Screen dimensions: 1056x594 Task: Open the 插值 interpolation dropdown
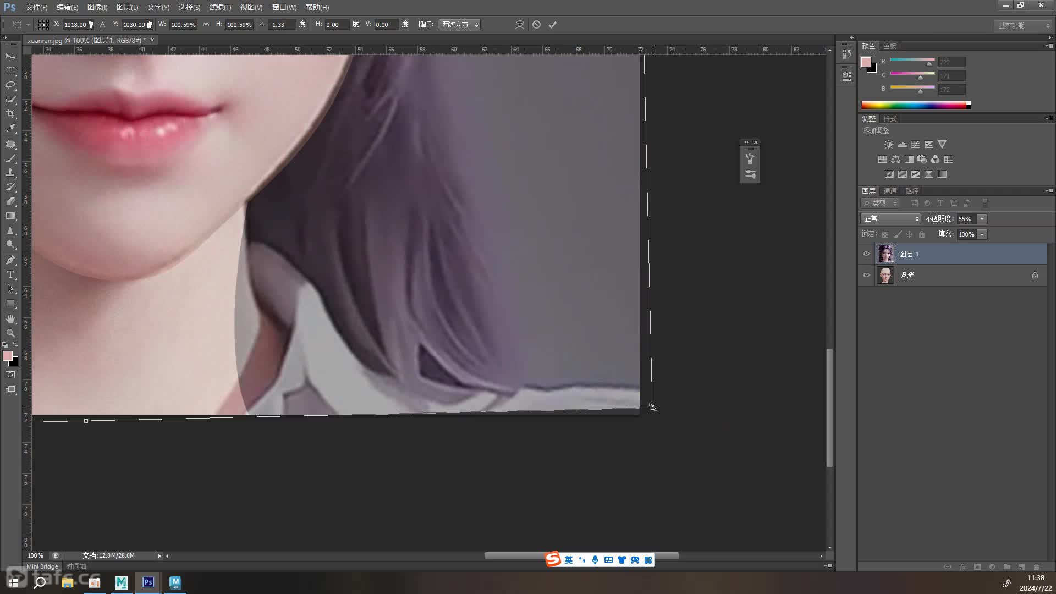click(459, 25)
